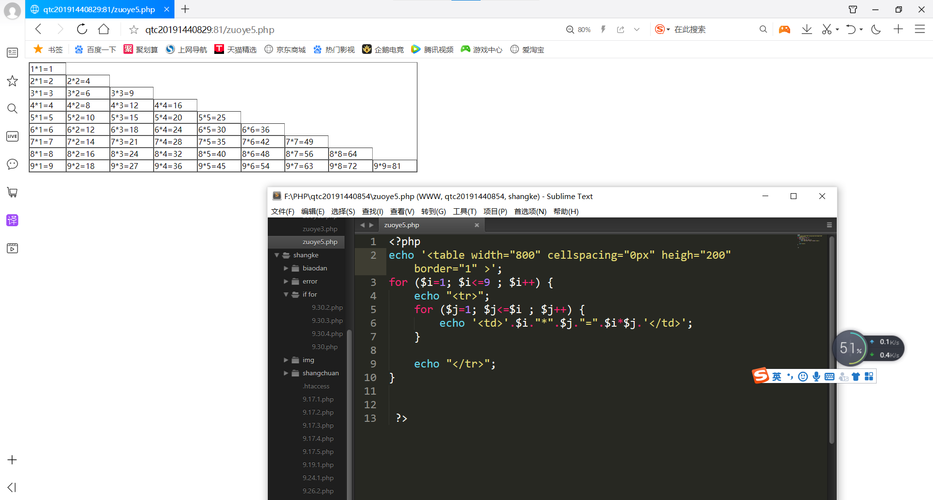Close the zuoye5.php tab in Sublime Text
Screen dimensions: 933x500
477,225
